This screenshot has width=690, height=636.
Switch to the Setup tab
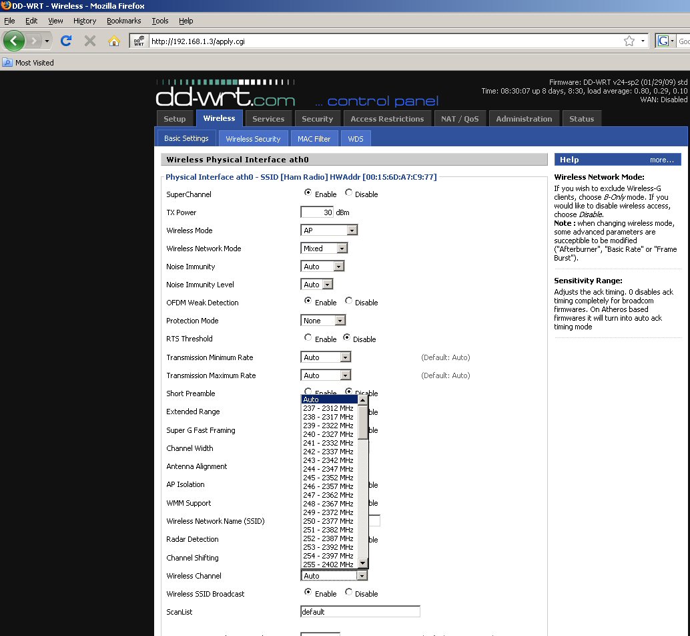[x=175, y=118]
